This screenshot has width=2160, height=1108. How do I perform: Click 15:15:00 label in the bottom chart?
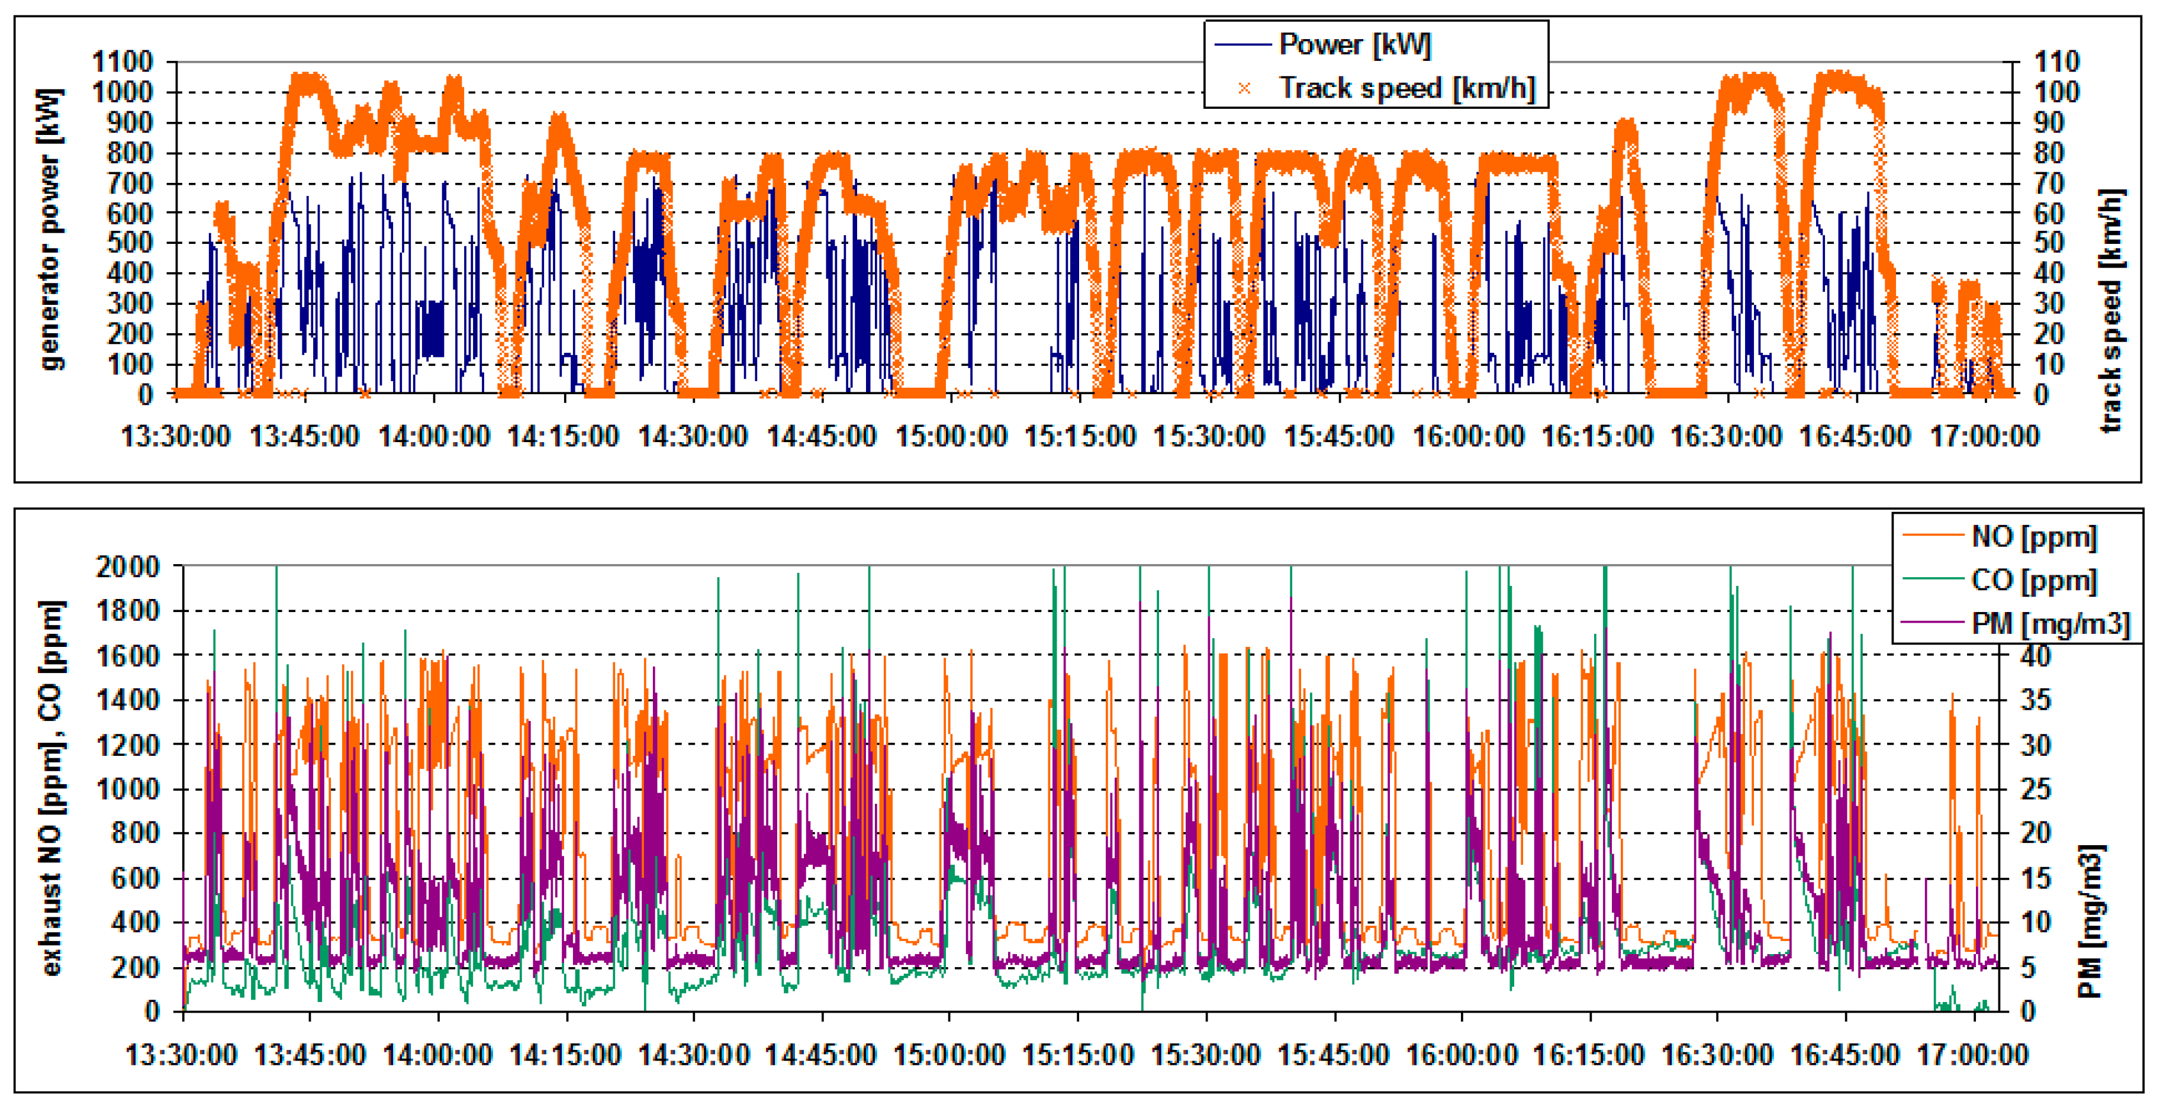click(1077, 1054)
